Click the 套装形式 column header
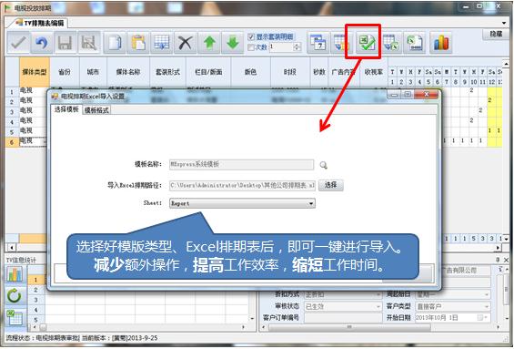Viewport: 514px width, 349px height. coord(167,72)
